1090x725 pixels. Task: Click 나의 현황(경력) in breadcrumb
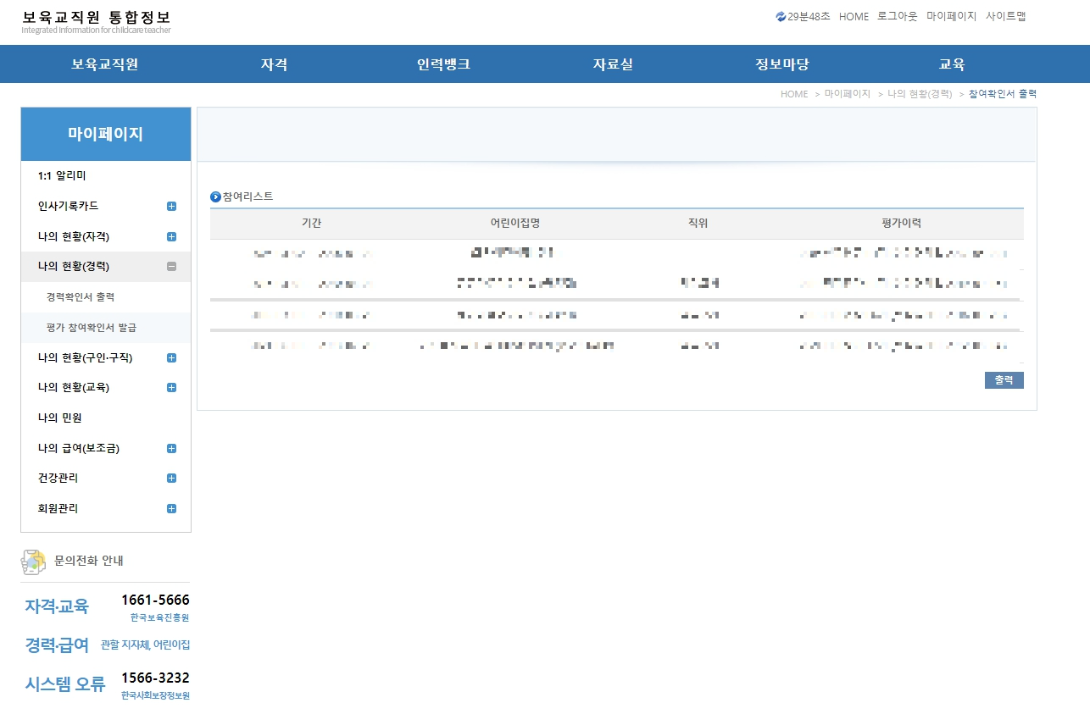click(920, 94)
